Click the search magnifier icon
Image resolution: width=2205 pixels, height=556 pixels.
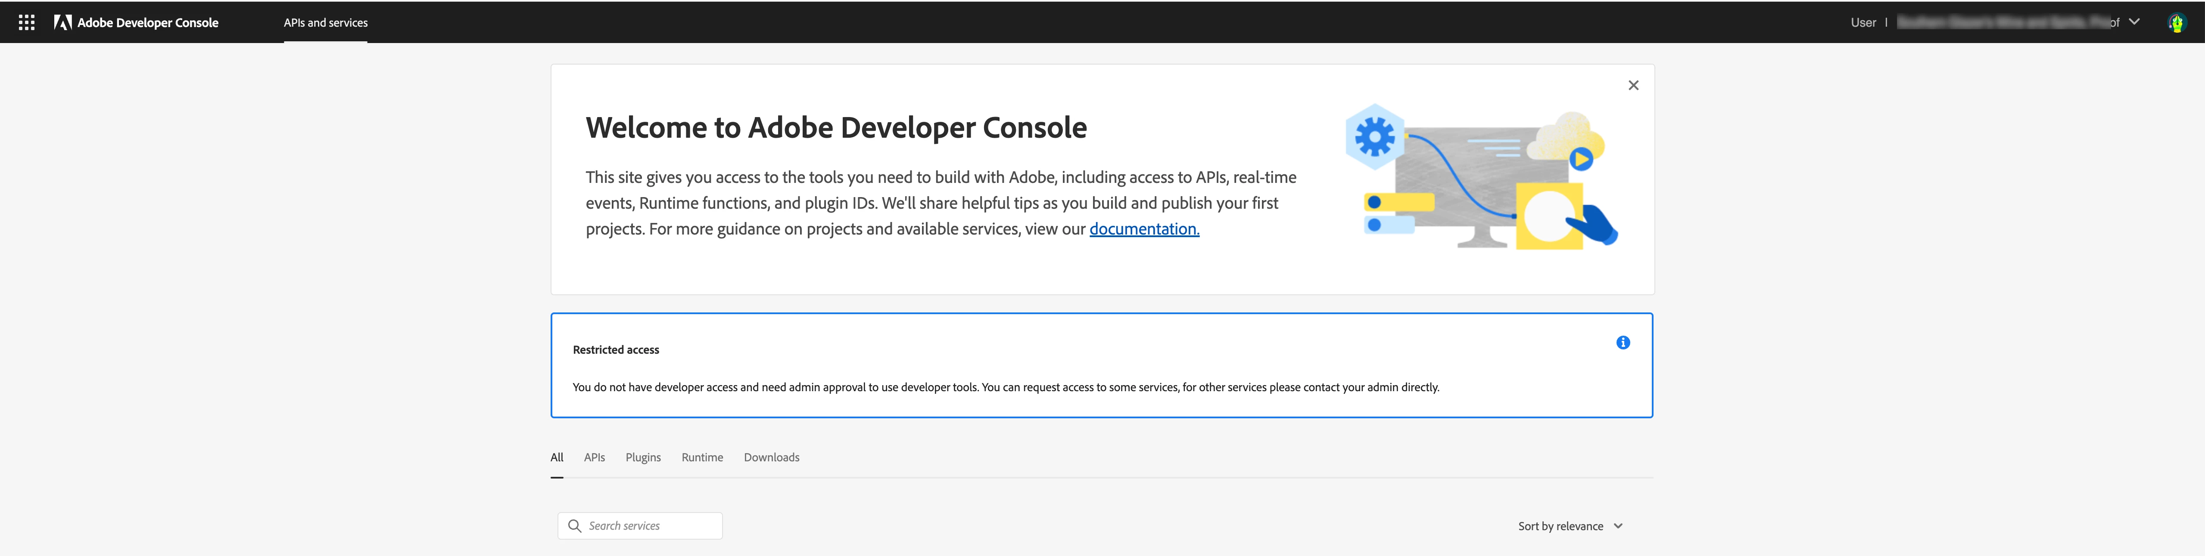[x=574, y=526]
